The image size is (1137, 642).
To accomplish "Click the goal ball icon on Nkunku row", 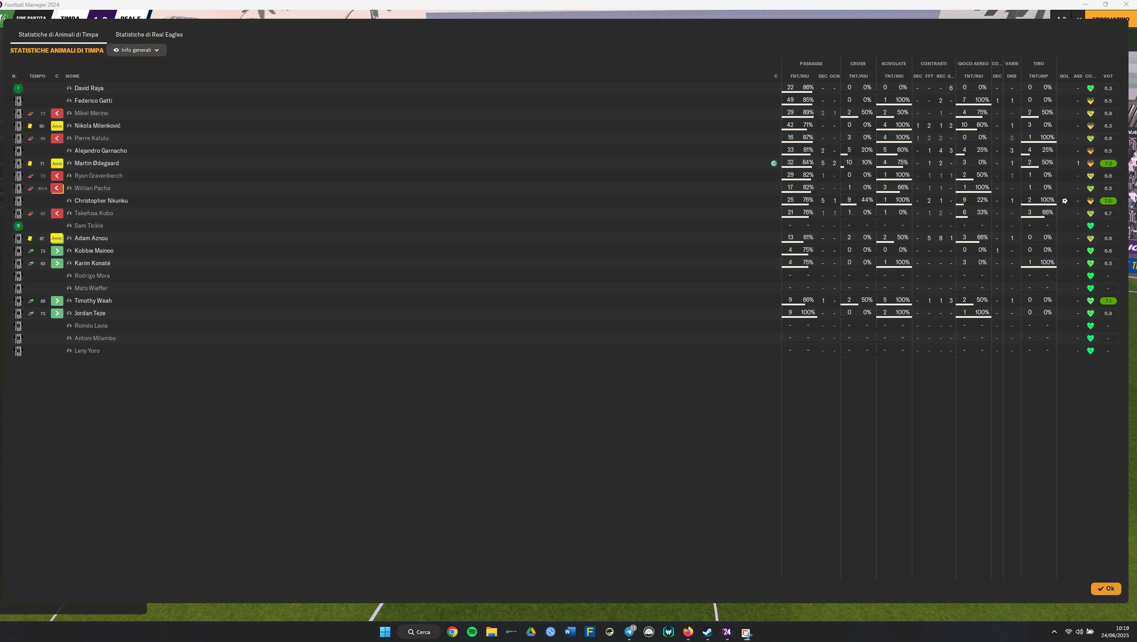I will coord(1065,201).
